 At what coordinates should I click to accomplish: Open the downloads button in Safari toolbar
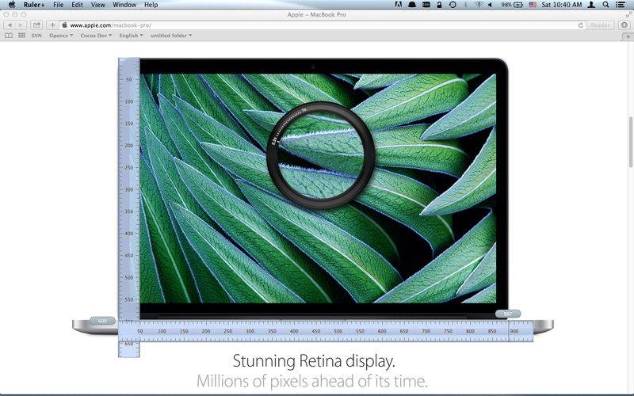coord(624,25)
